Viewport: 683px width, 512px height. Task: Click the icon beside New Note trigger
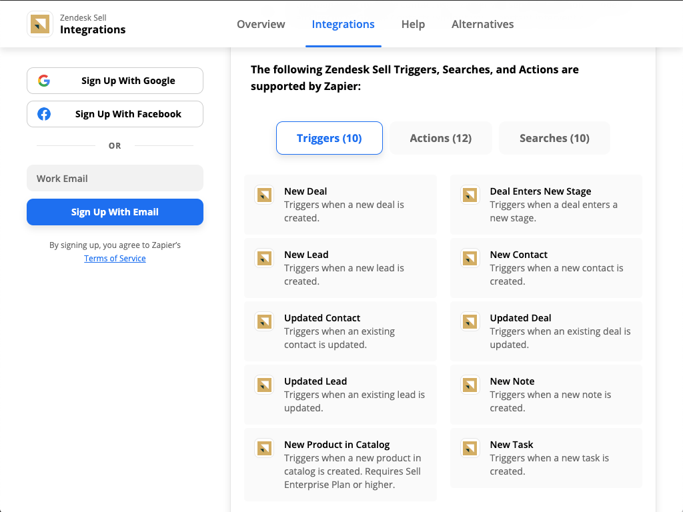coord(470,385)
